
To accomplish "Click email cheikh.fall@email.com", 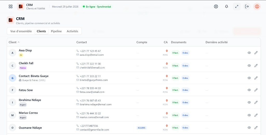I will click(x=92, y=68).
